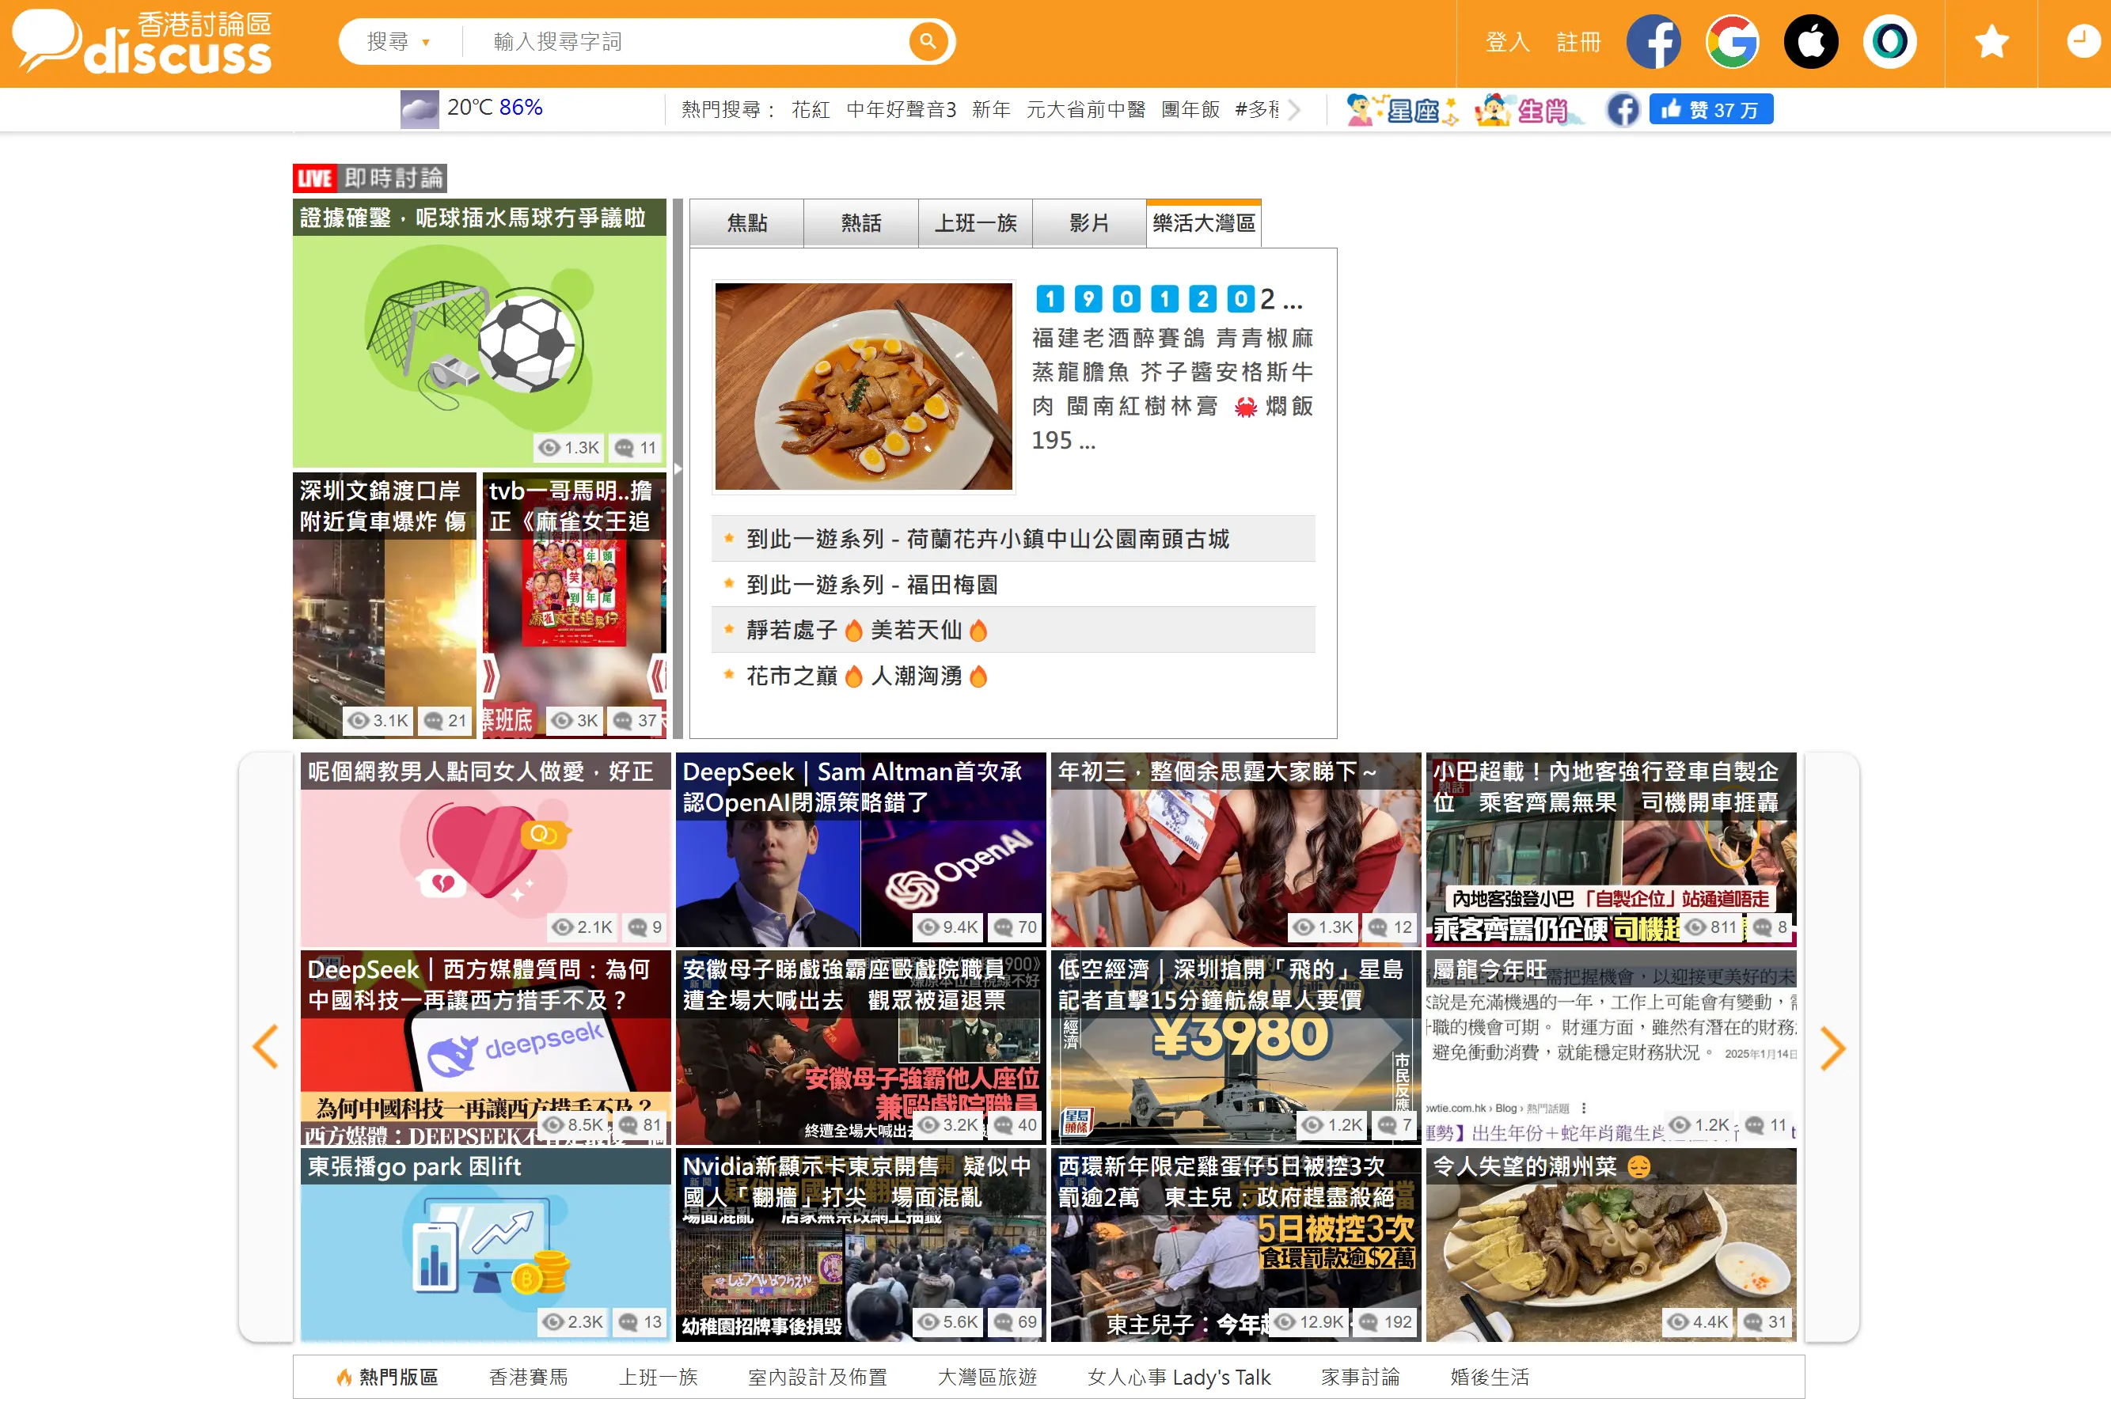The height and width of the screenshot is (1410, 2111).
Task: Open the 搜尋 search type dropdown
Action: 398,41
